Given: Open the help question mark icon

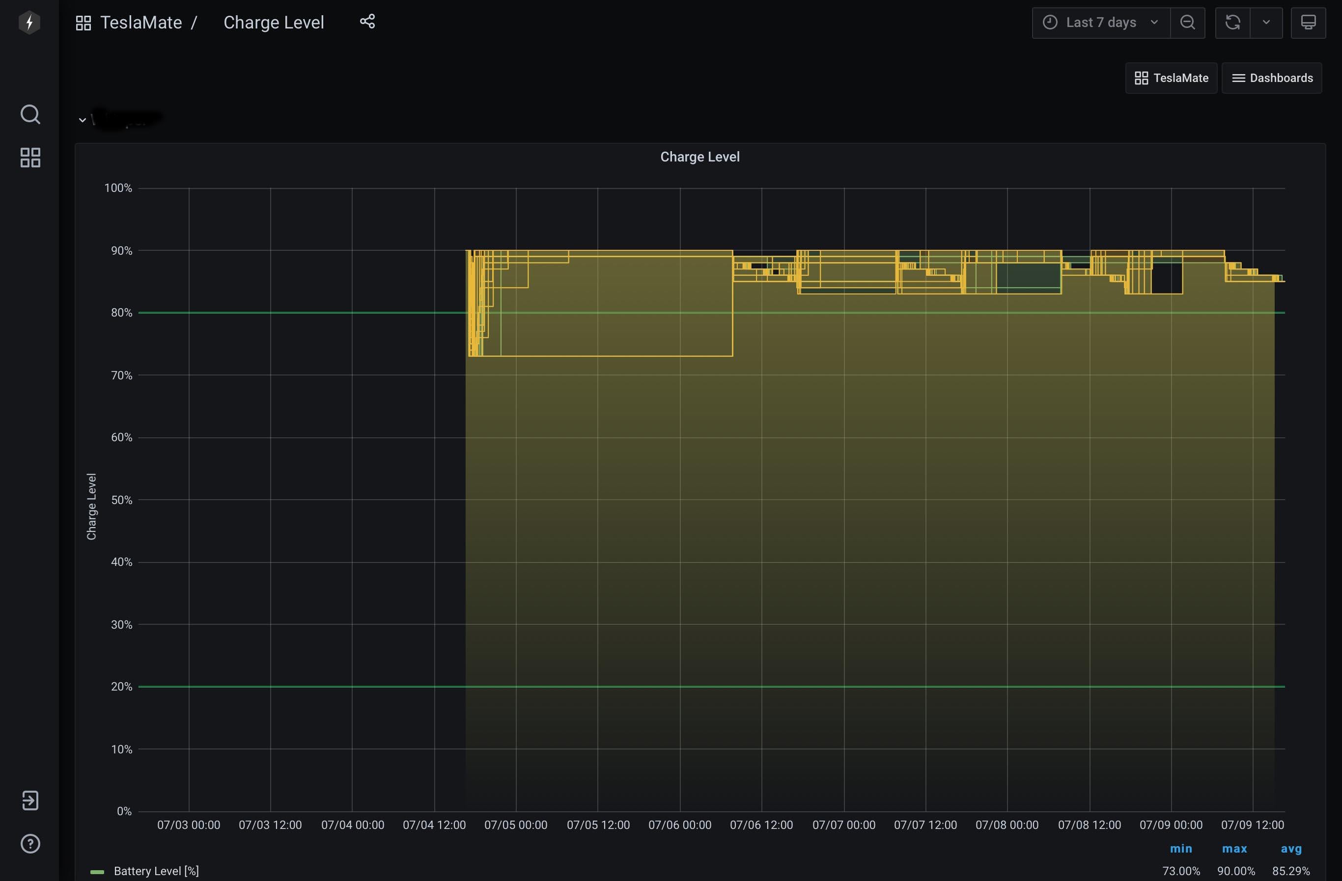Looking at the screenshot, I should point(30,843).
